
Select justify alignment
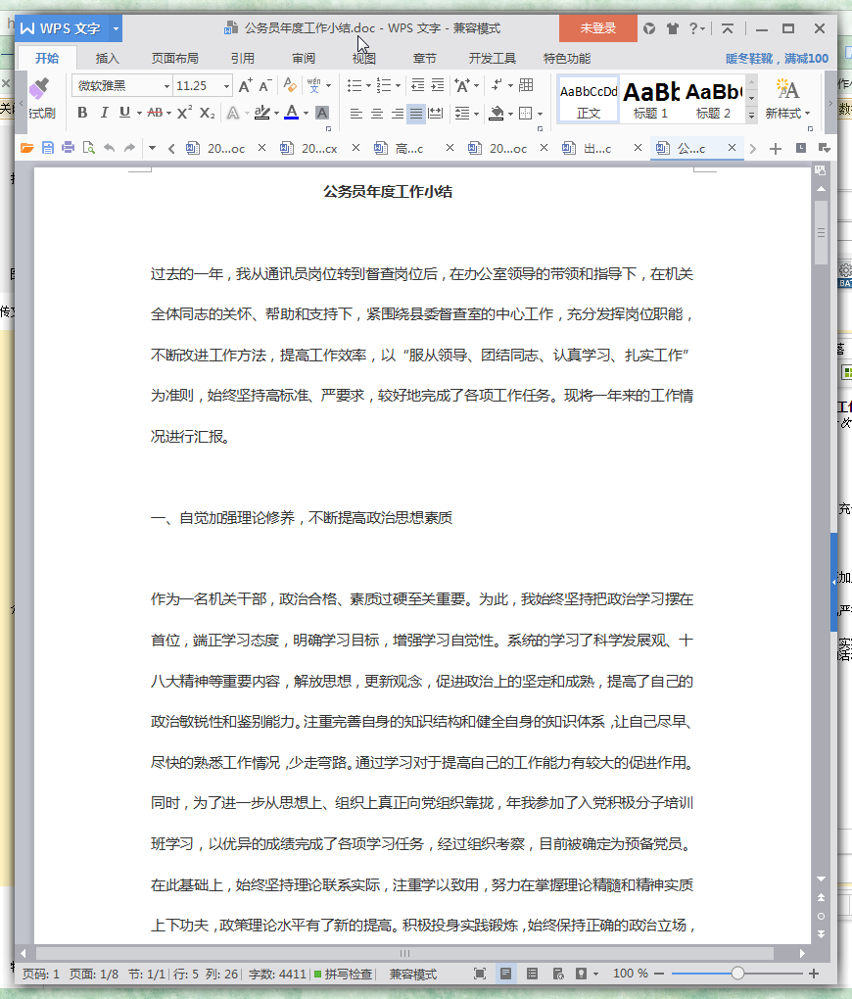[x=416, y=114]
